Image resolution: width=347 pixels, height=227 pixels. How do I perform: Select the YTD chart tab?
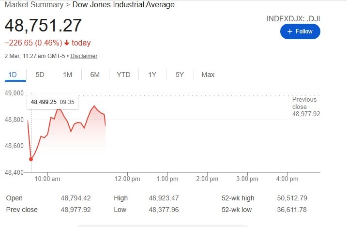123,75
